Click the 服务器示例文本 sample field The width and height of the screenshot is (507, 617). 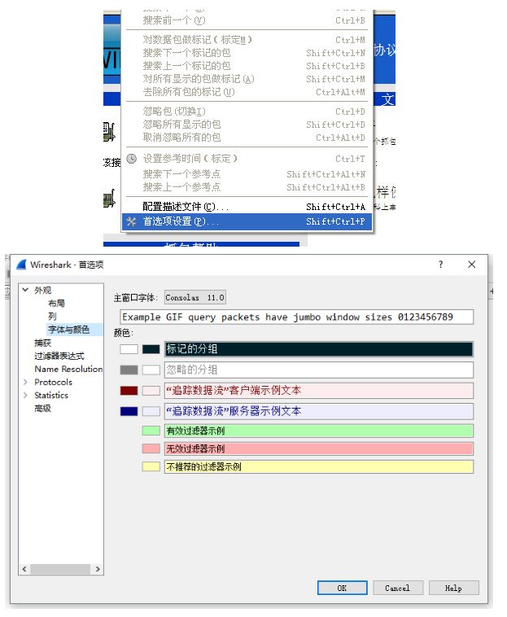click(319, 411)
